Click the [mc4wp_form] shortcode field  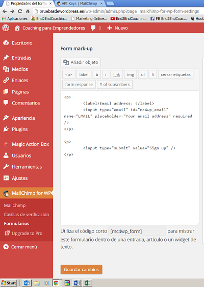pyautogui.click(x=137, y=231)
